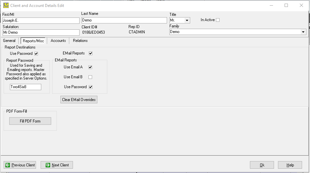Click the green Previous Client arrow icon
This screenshot has width=310, height=173.
7,165
